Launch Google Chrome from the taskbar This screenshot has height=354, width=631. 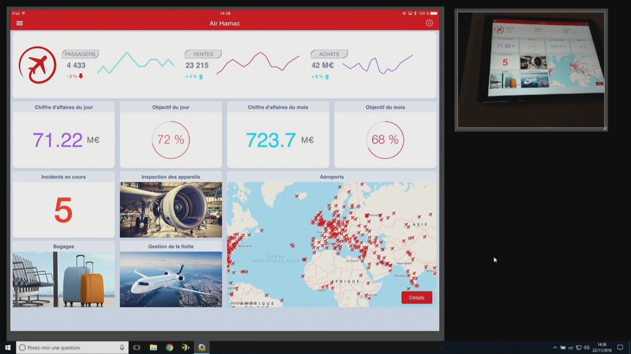pos(170,348)
